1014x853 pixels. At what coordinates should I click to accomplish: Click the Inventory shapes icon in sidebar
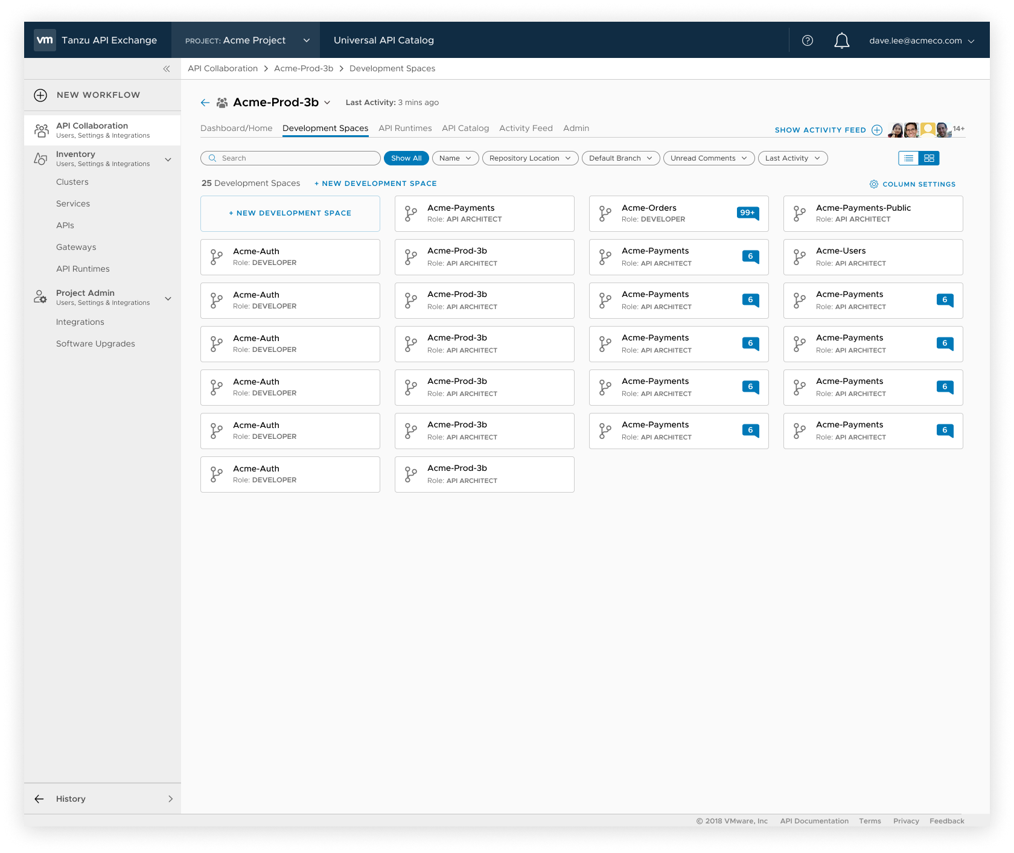point(41,159)
